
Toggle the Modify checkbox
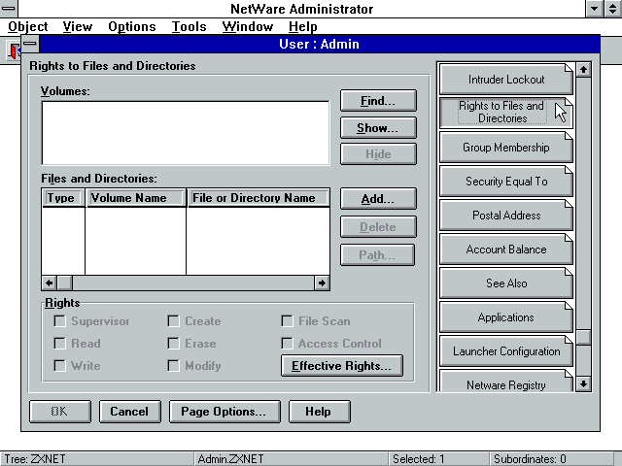pos(173,365)
